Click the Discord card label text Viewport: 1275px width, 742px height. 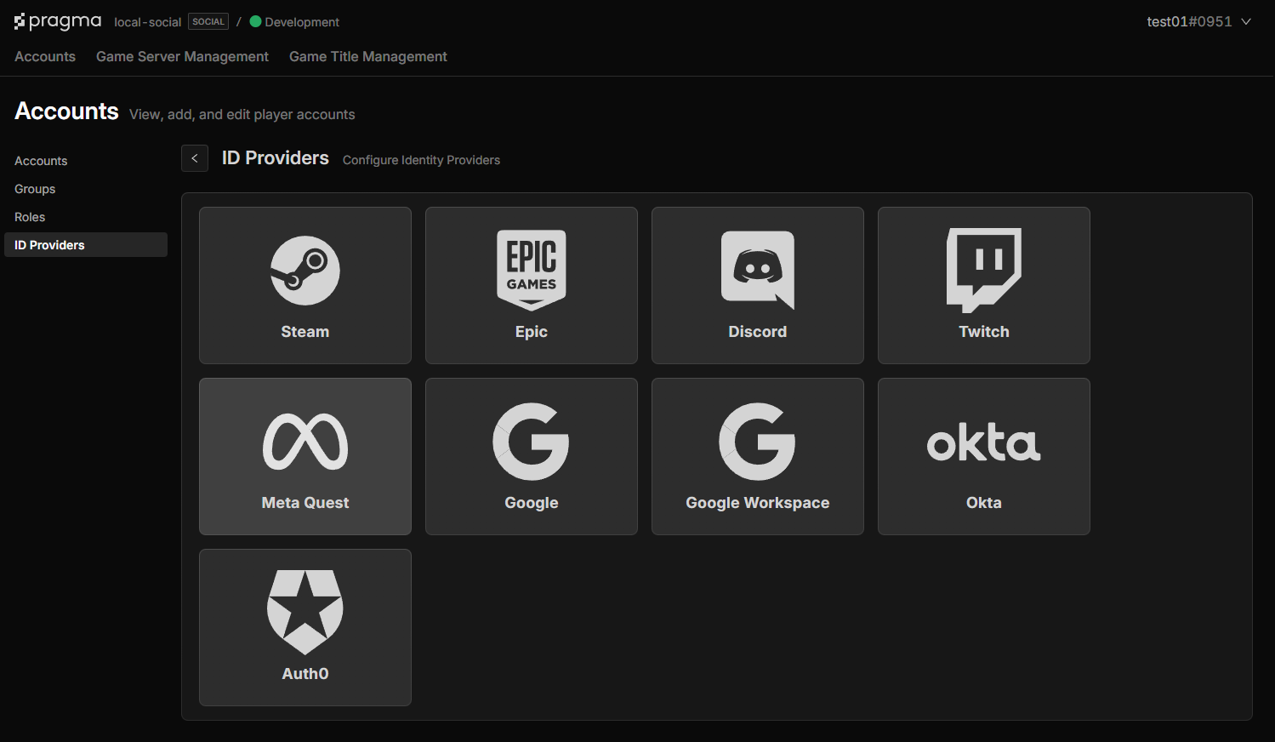(758, 332)
